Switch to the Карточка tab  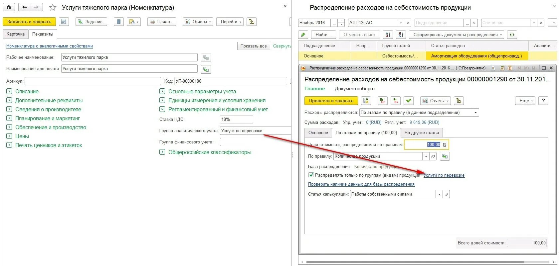pos(16,34)
